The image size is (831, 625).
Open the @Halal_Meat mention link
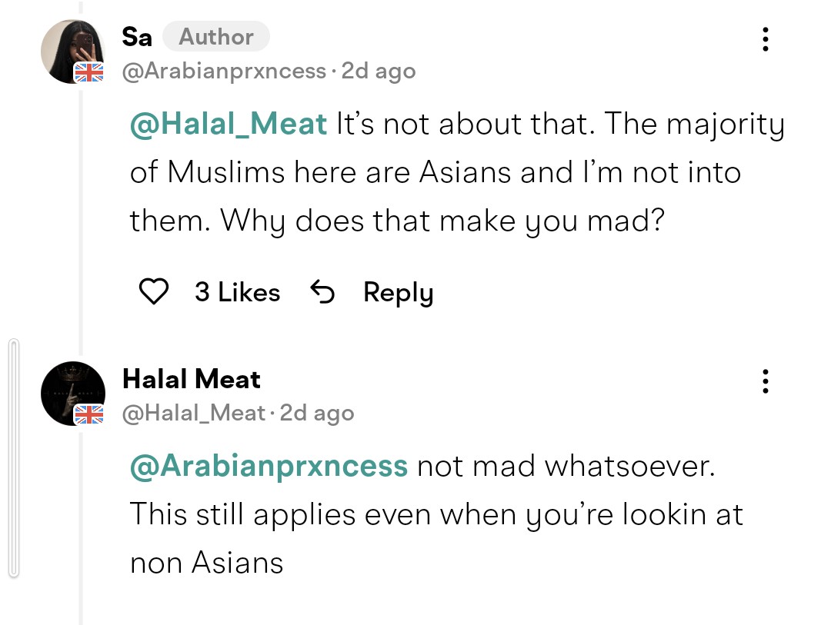[x=229, y=124]
